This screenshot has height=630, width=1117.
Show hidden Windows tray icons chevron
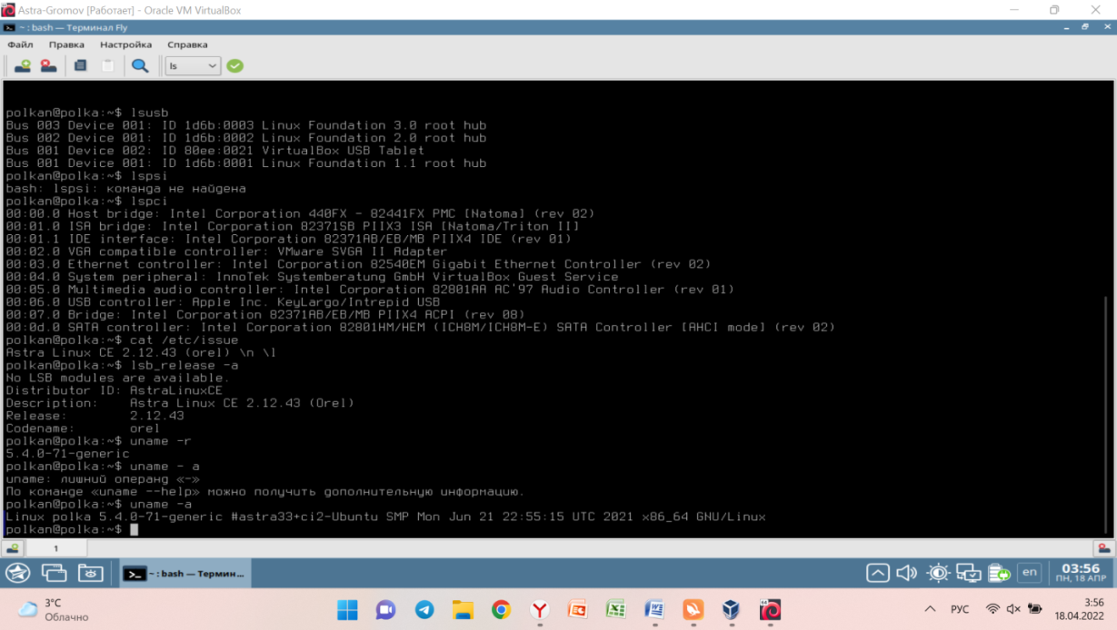930,609
